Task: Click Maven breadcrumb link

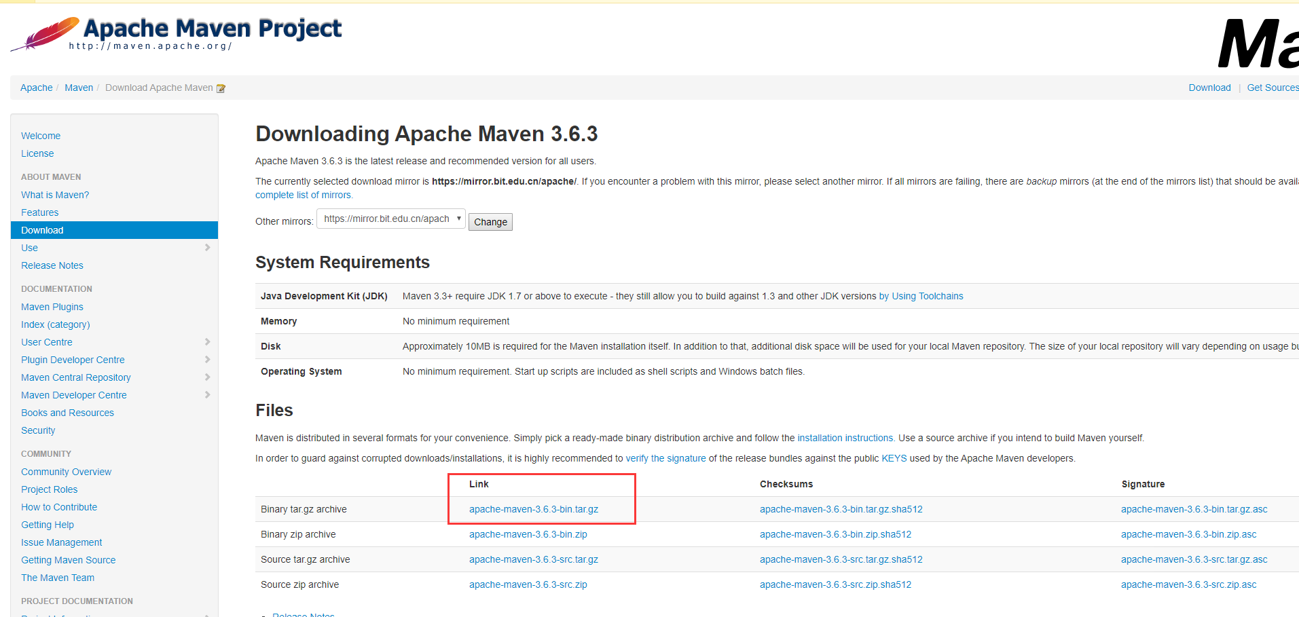Action: 79,88
